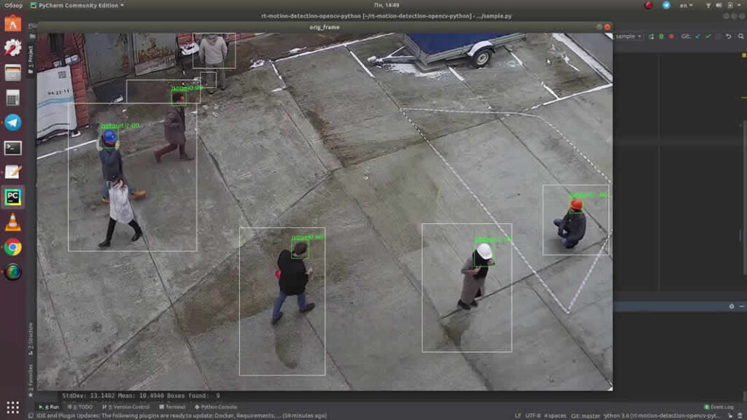
Task: Update project from Git with blue arrow icon
Action: (697, 36)
